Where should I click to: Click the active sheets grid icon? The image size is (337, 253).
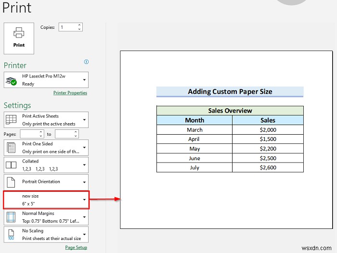tap(11, 120)
